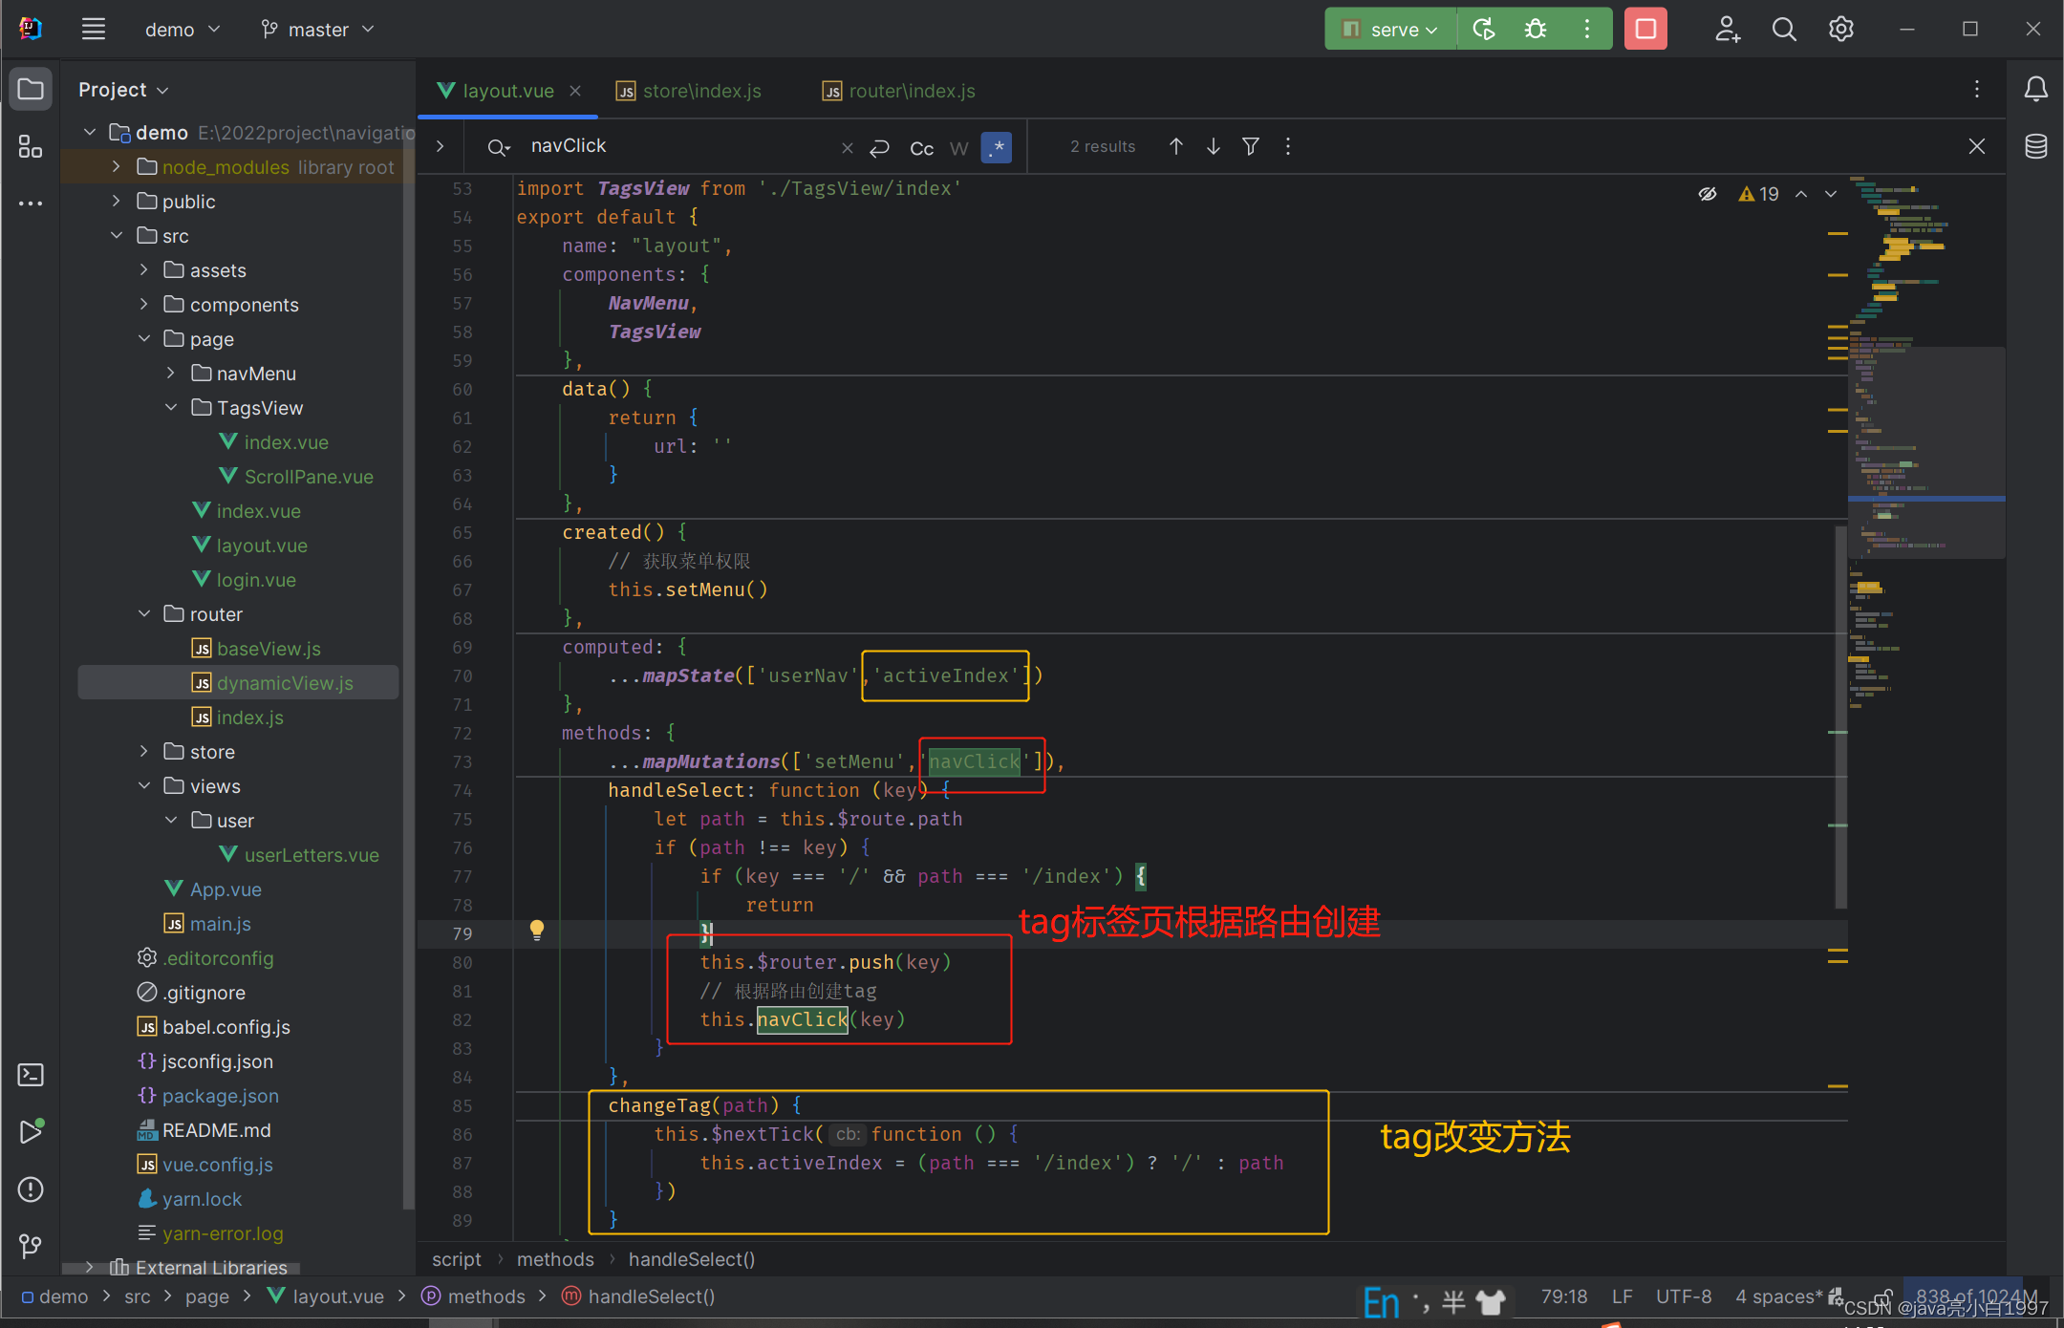Open the Database tool window

[2036, 147]
